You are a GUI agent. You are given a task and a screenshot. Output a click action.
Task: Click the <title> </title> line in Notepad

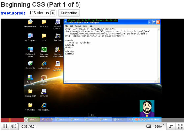point(80,43)
